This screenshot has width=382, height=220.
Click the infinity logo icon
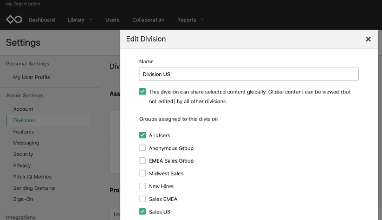point(14,19)
